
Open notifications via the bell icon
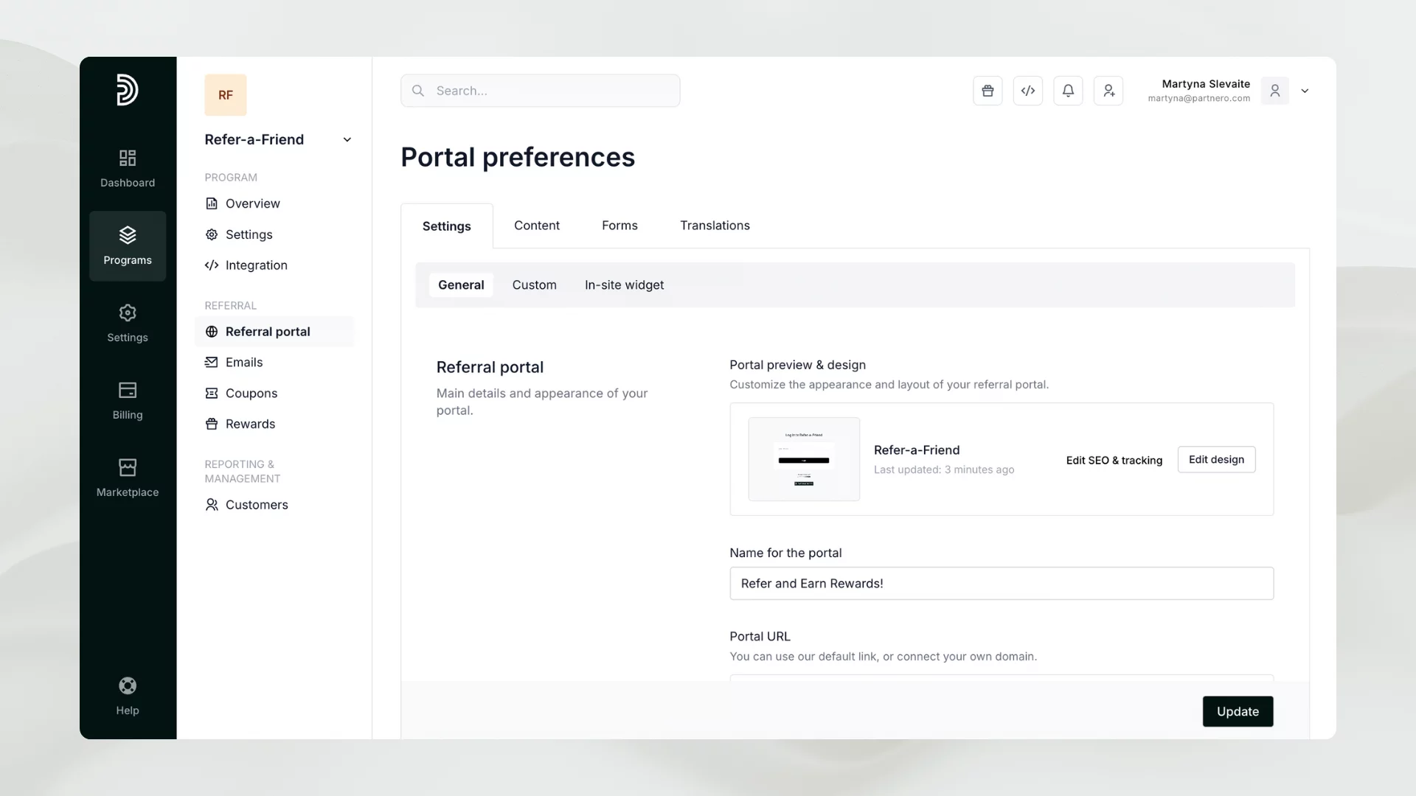click(1068, 91)
